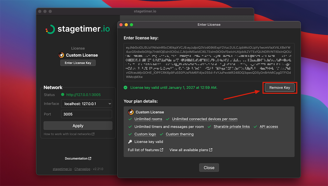Click the checkmark beside "Custom theming"

pyautogui.click(x=161, y=134)
